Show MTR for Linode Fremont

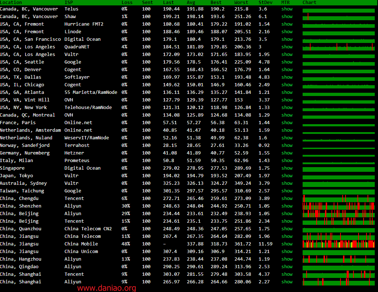(287, 32)
